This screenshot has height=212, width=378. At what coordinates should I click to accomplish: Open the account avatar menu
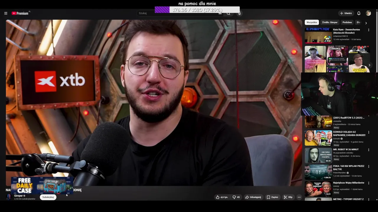click(x=368, y=13)
